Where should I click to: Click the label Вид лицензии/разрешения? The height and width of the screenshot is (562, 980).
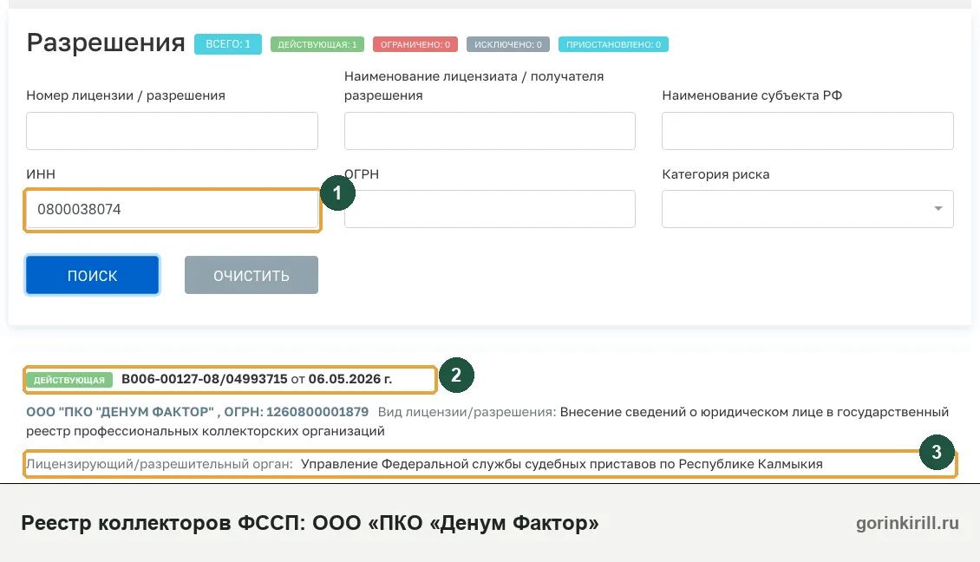(467, 412)
